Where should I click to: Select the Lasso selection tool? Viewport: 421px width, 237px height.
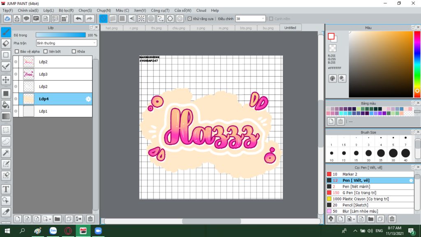point(6,142)
